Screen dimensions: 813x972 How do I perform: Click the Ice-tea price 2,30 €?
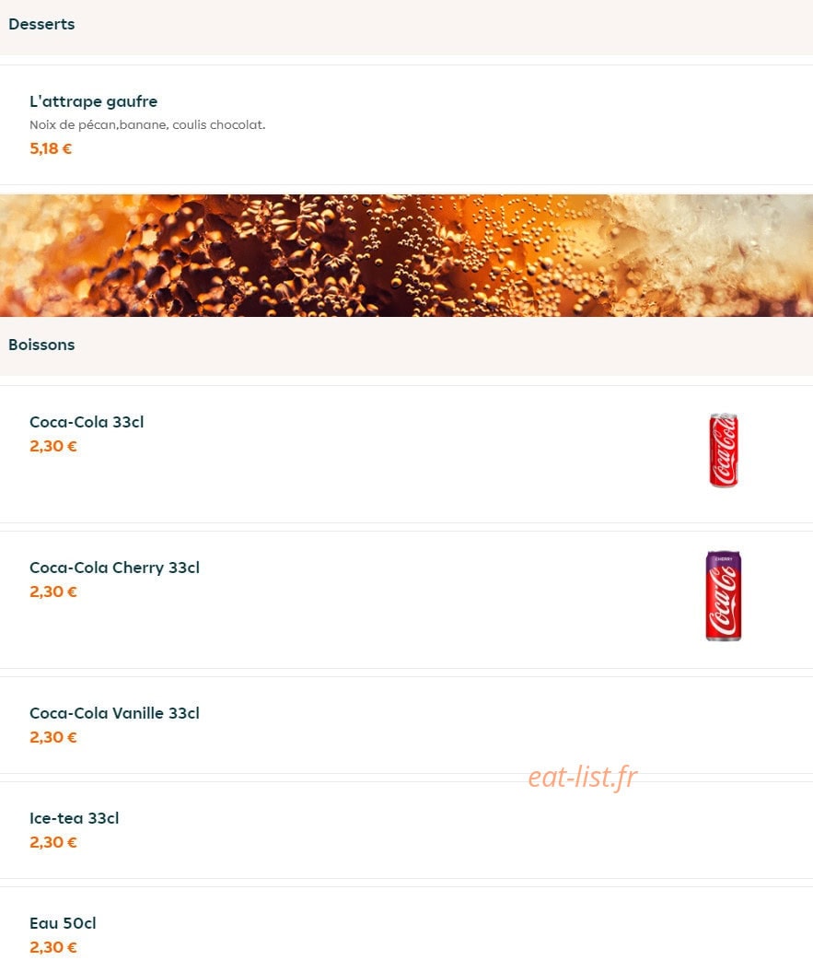pos(53,842)
